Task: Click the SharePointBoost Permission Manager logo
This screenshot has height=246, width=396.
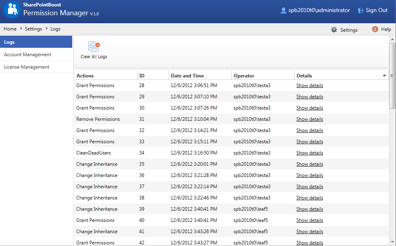Action: coord(12,10)
